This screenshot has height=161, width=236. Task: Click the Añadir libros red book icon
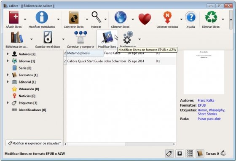click(x=13, y=17)
